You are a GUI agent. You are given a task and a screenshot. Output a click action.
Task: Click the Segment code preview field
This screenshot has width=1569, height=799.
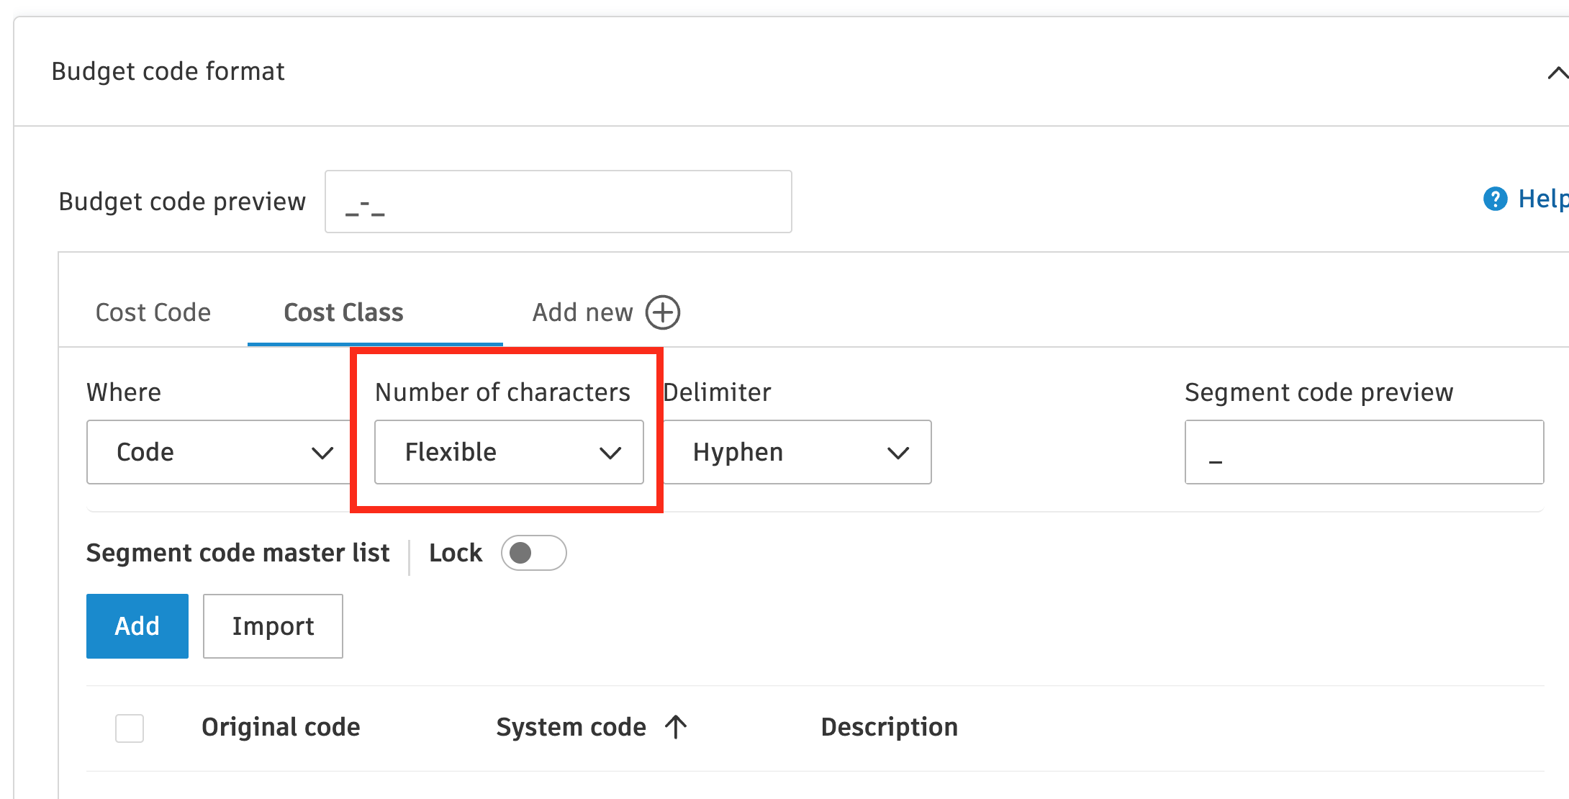coord(1364,452)
